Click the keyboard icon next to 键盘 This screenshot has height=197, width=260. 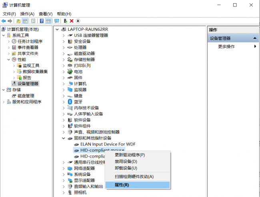pyautogui.click(x=70, y=96)
